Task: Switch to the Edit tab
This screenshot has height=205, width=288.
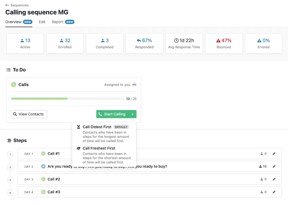Action: [x=42, y=22]
